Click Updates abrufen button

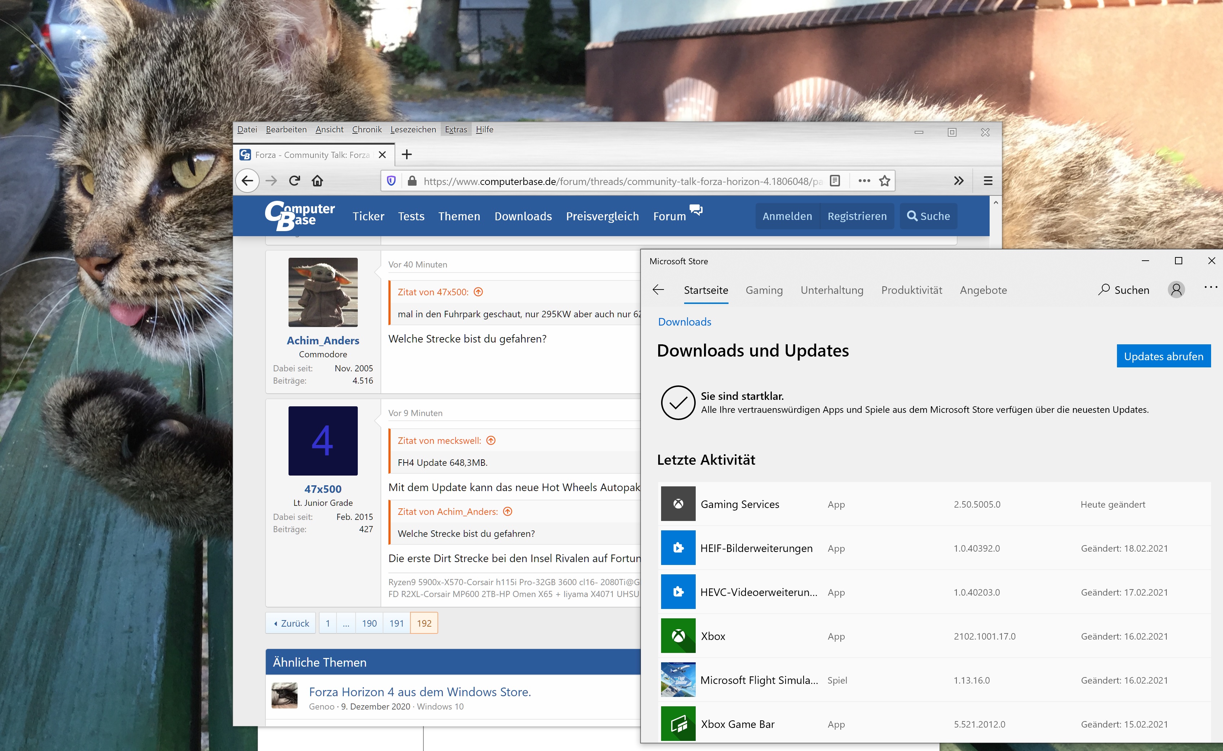(x=1163, y=356)
